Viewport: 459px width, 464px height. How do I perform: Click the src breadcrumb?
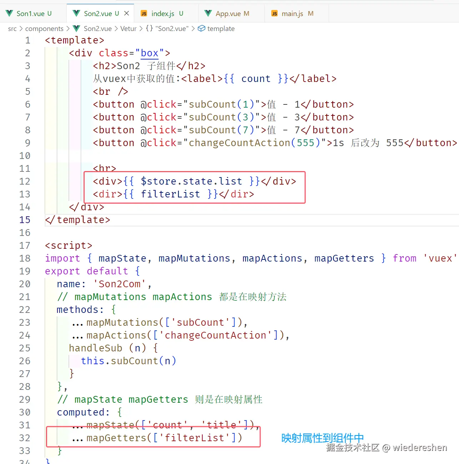(12, 29)
